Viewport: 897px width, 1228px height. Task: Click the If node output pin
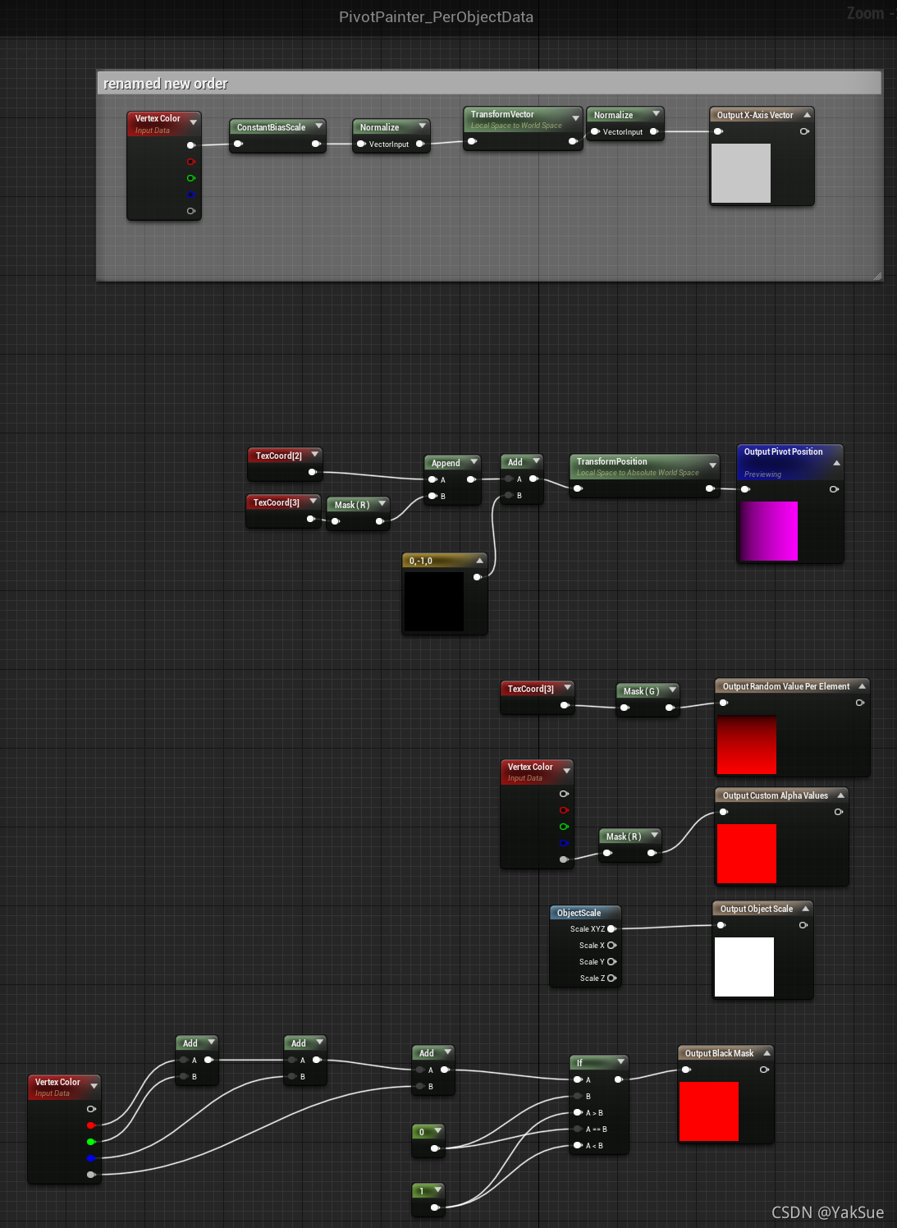(x=619, y=1079)
